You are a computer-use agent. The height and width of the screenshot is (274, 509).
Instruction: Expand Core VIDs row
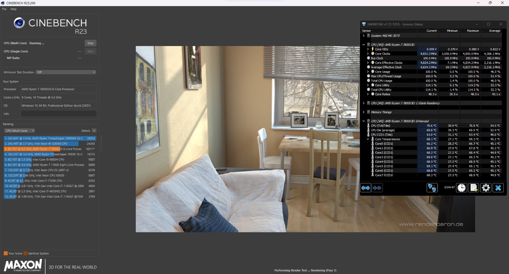pos(368,49)
